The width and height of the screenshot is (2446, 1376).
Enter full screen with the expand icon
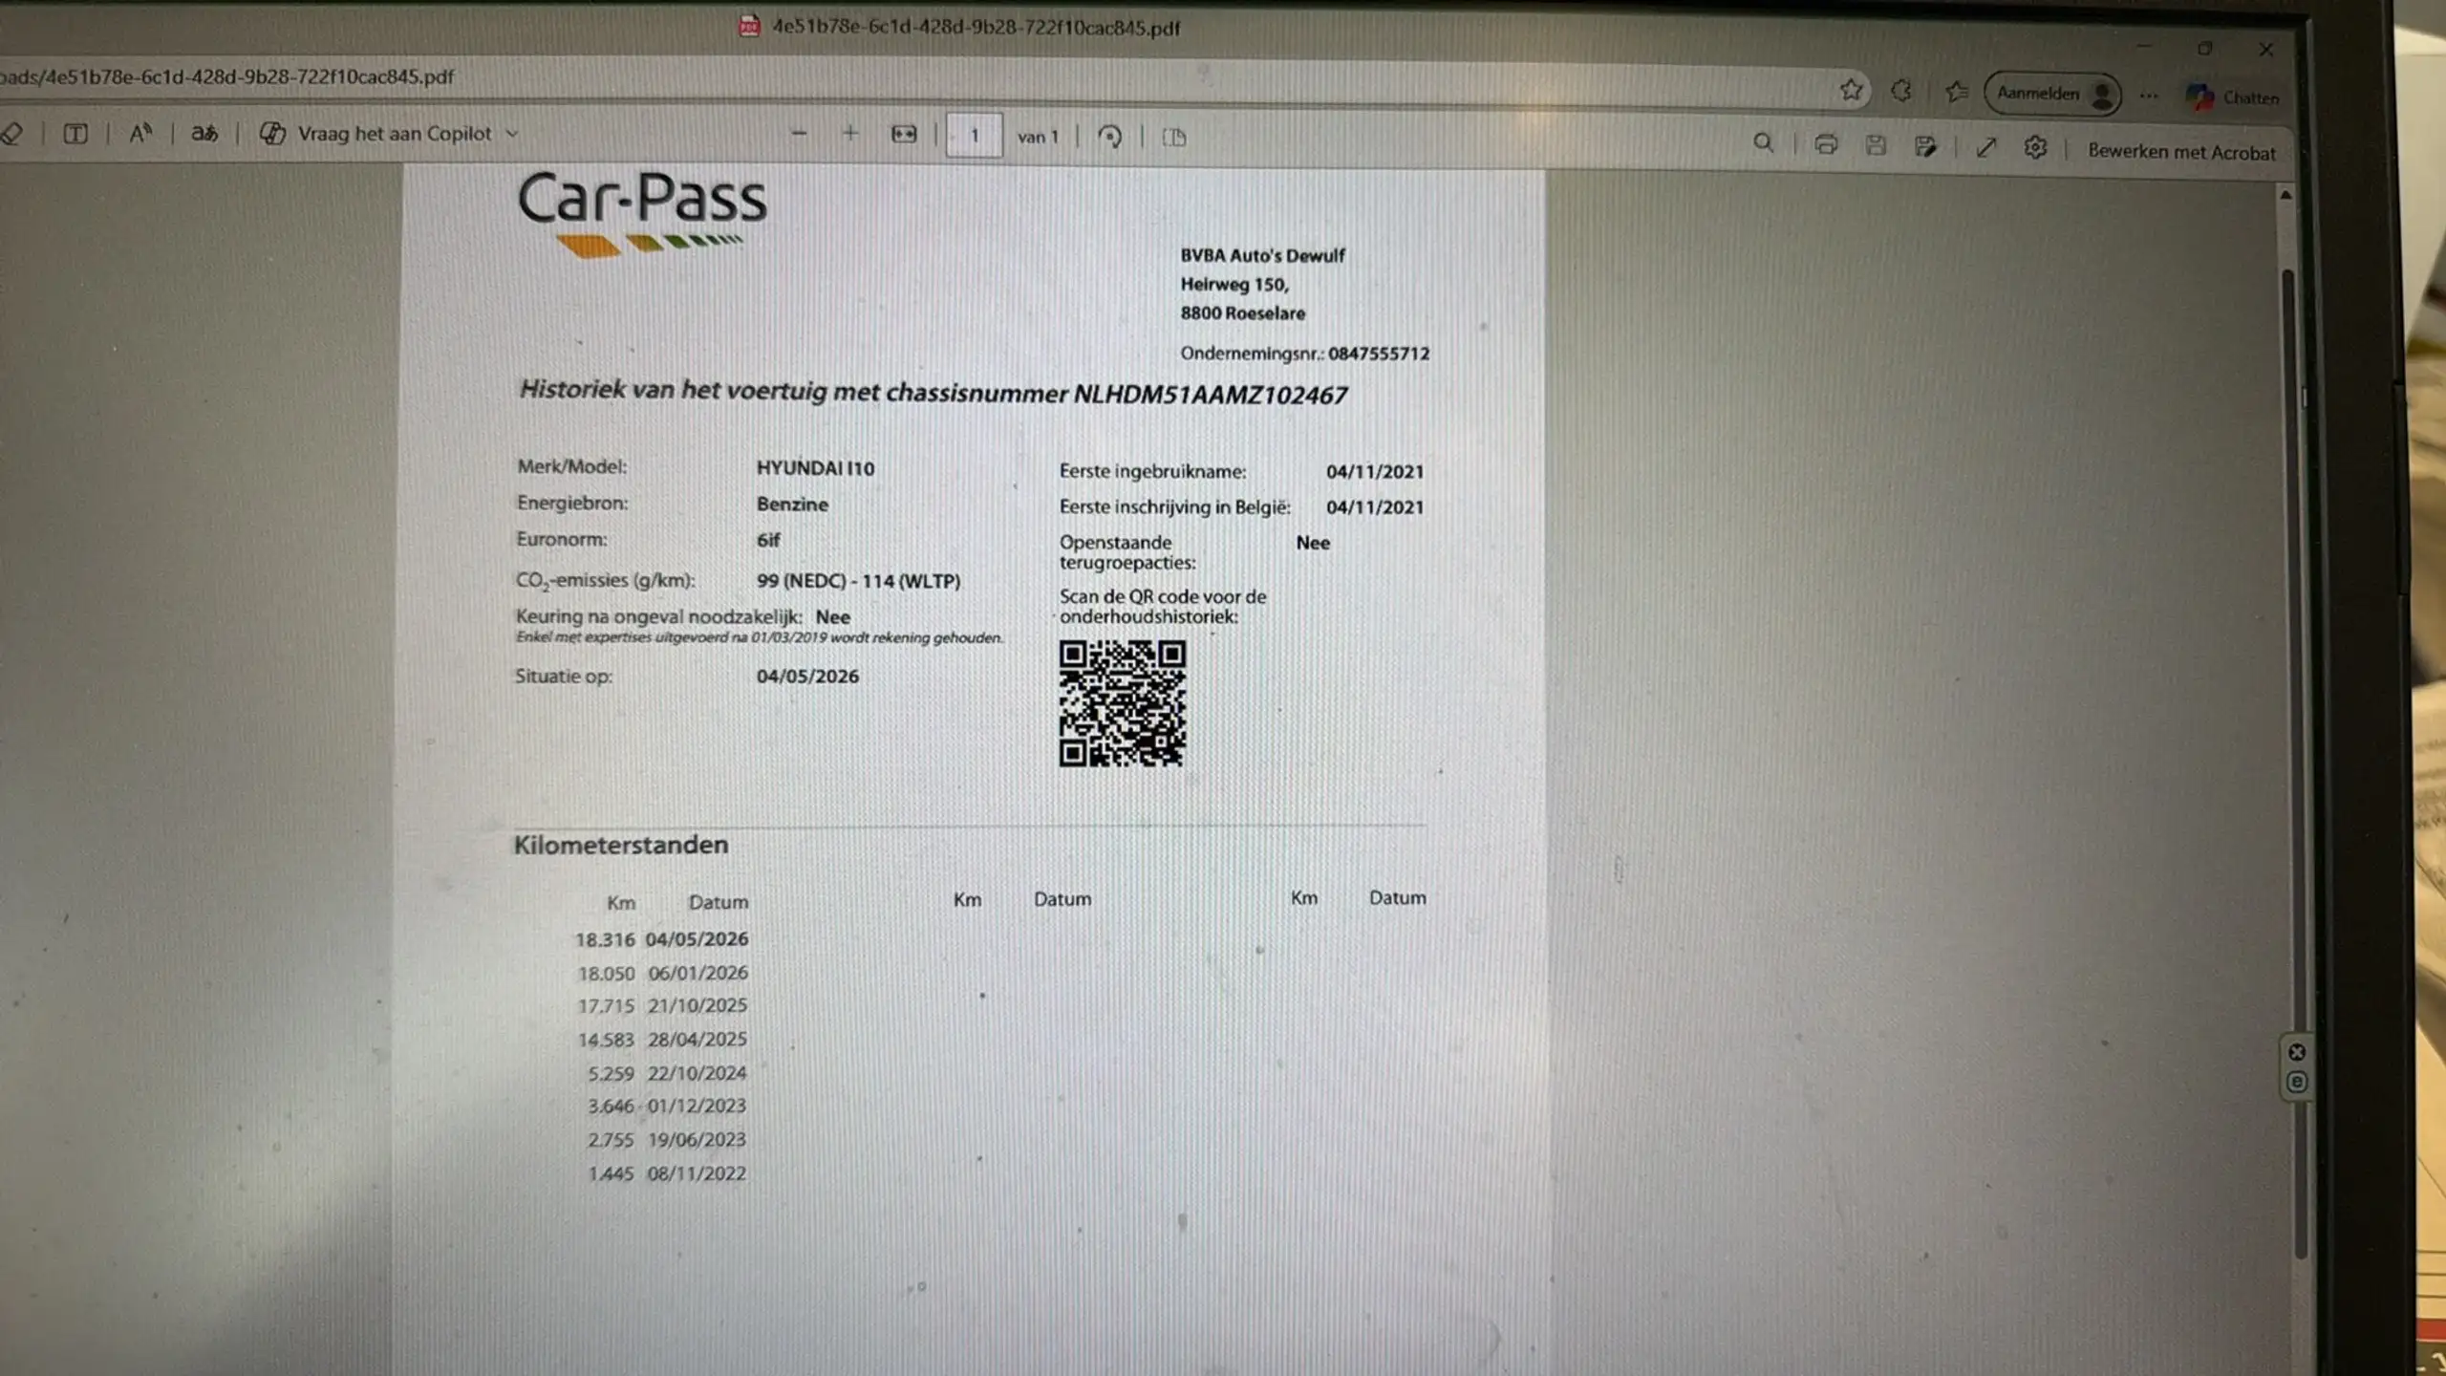[1986, 147]
